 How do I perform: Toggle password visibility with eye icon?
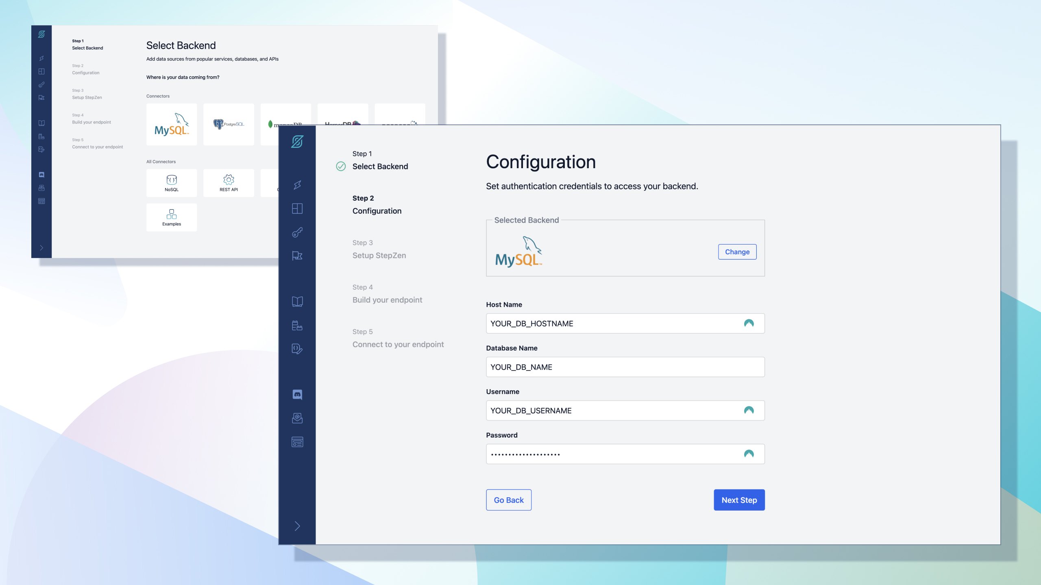(x=749, y=453)
